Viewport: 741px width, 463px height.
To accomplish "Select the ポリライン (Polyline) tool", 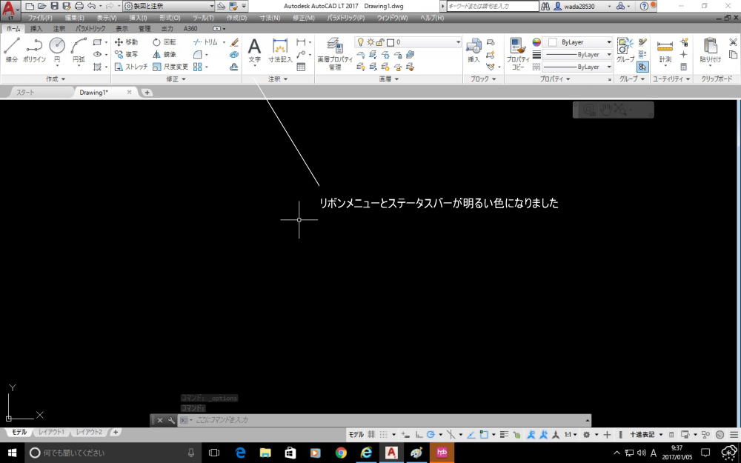I will pyautogui.click(x=34, y=50).
